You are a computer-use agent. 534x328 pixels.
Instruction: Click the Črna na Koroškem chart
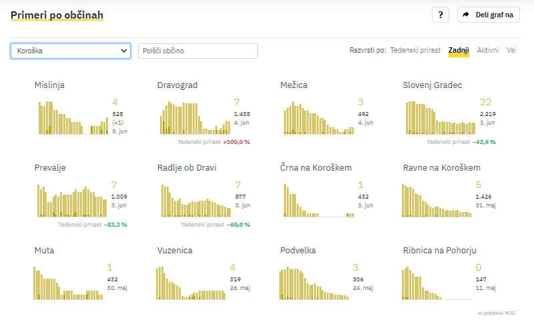pyautogui.click(x=318, y=201)
